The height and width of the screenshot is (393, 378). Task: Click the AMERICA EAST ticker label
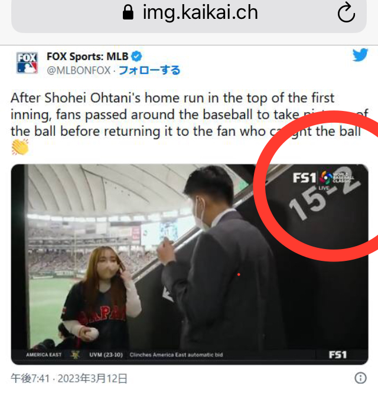pos(44,355)
